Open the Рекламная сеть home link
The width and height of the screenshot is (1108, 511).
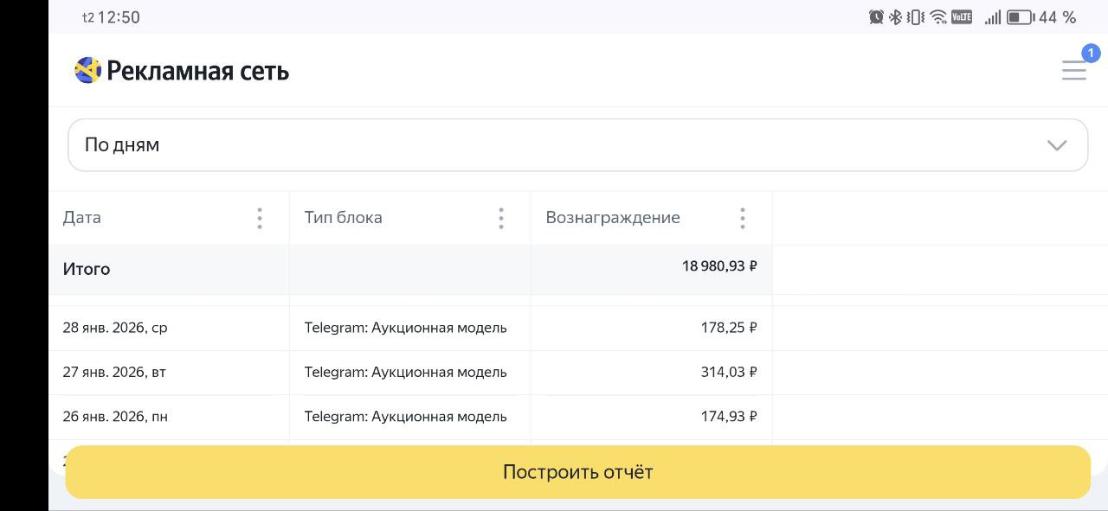coord(197,71)
